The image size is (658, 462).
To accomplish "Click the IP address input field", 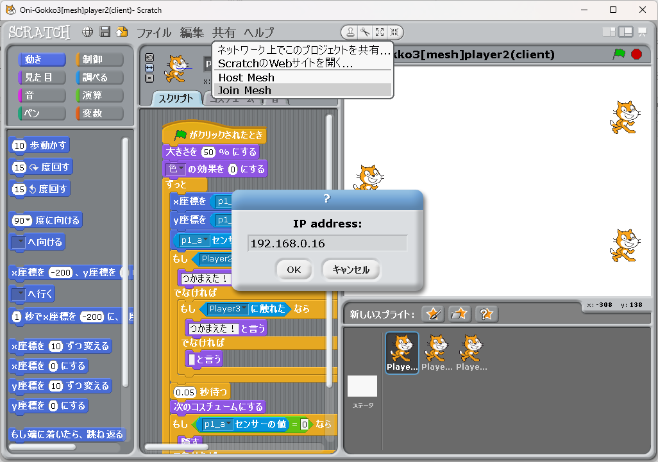I will [327, 243].
